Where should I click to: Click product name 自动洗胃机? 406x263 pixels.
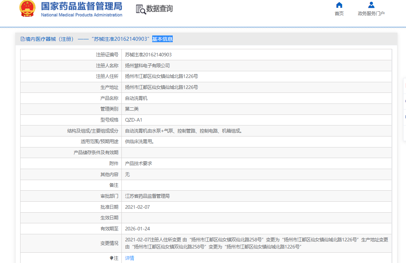136,98
